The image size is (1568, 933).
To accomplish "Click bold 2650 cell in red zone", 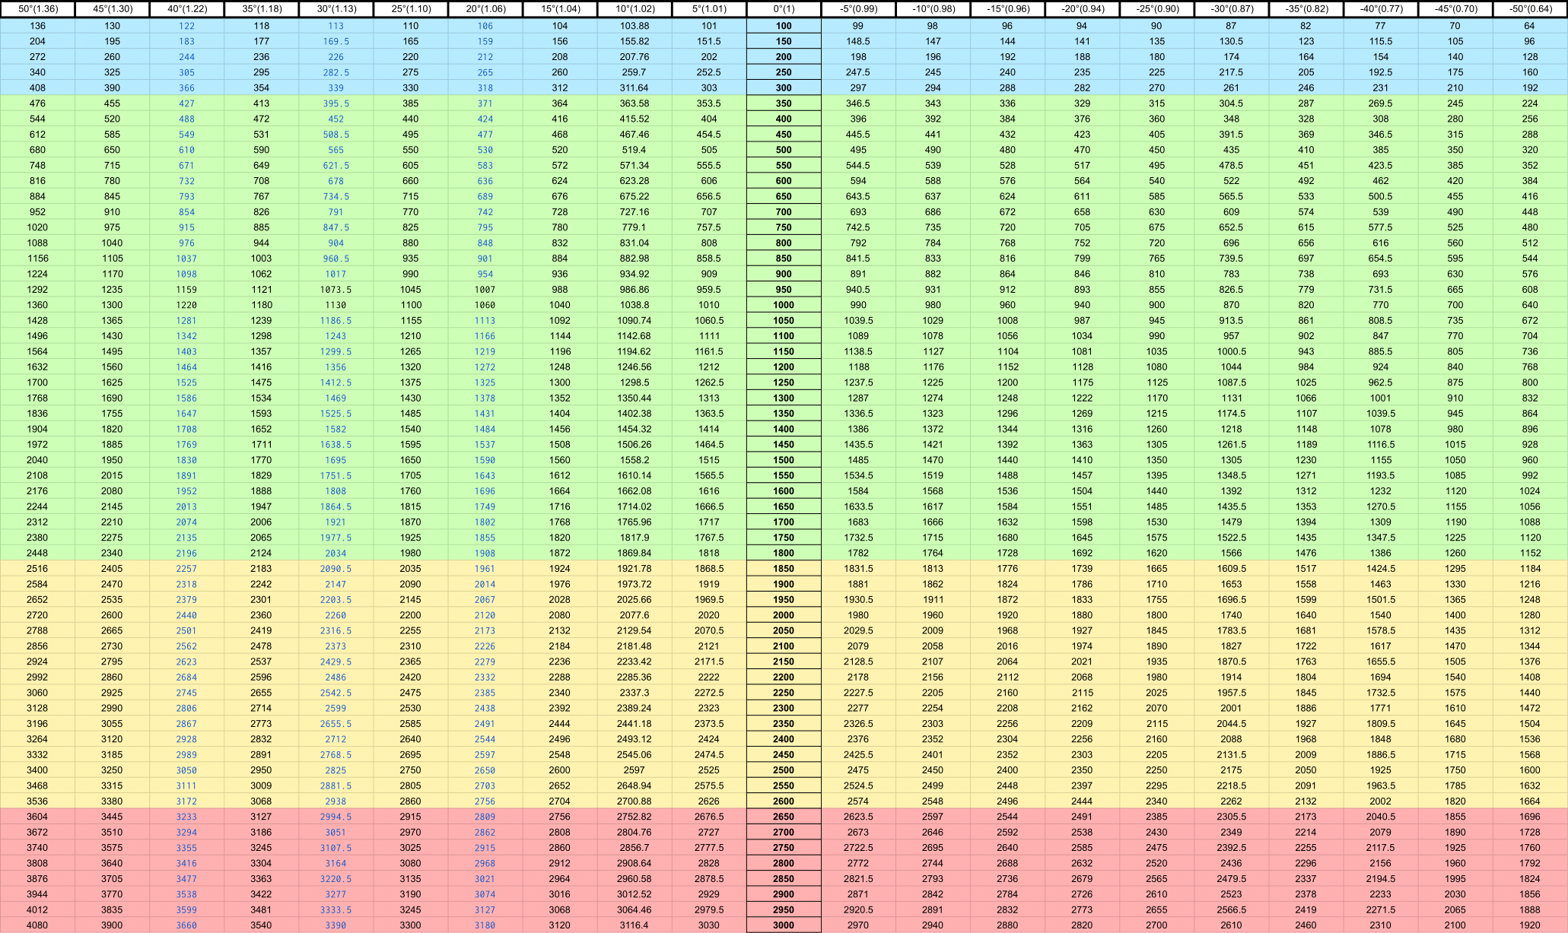I will (783, 817).
